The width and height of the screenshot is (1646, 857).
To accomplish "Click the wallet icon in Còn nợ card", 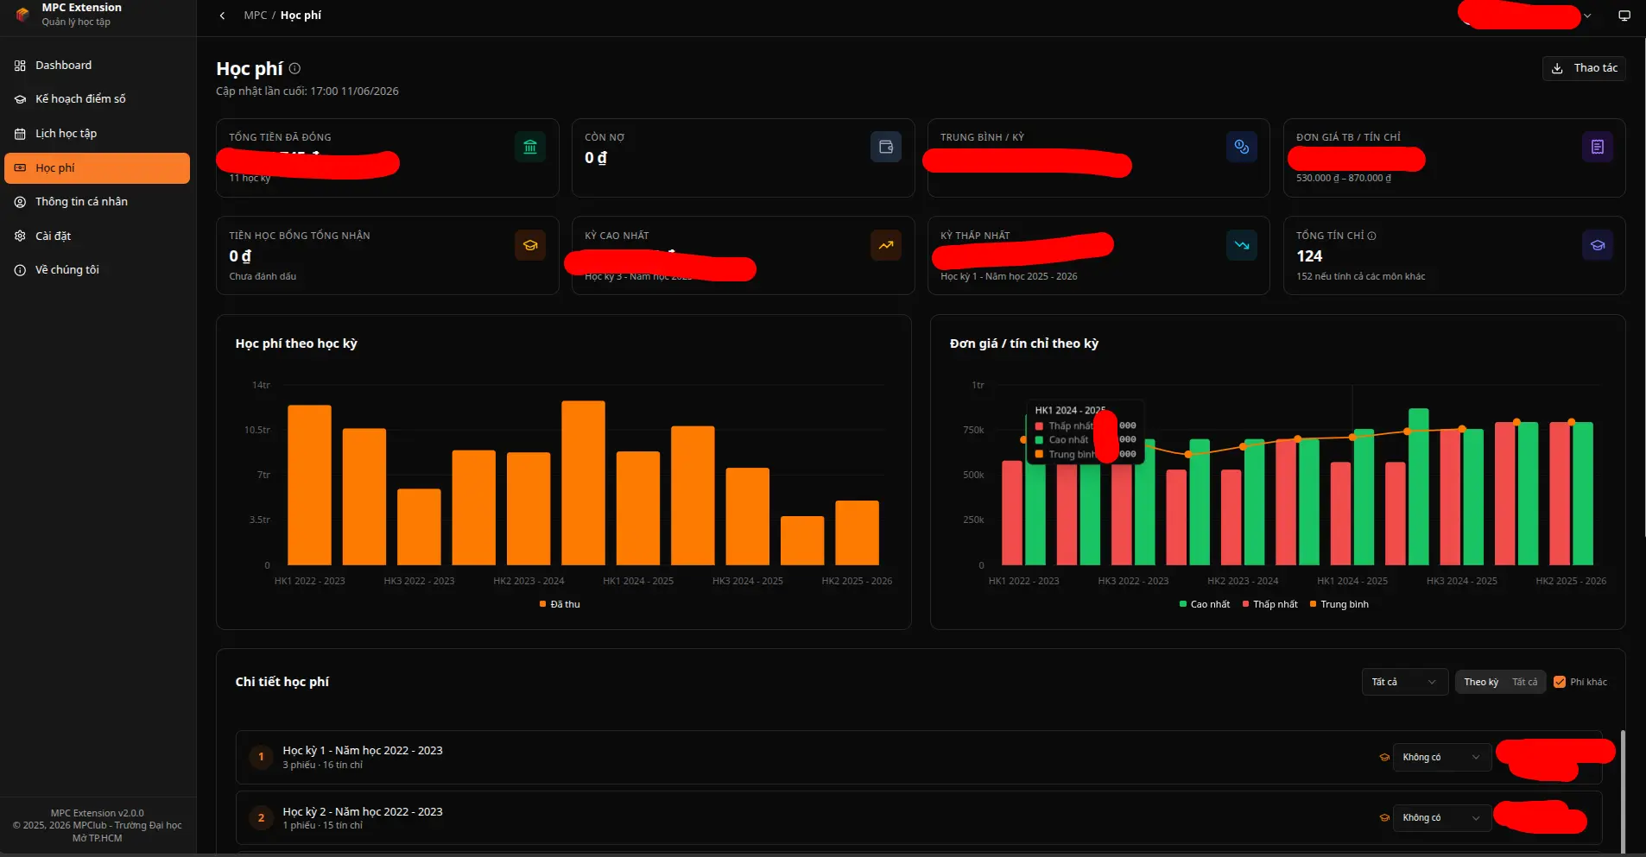I will [x=886, y=147].
